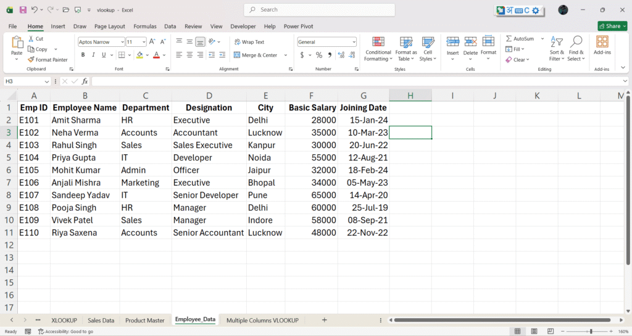Pick the yellow Fill Color swatch
This screenshot has width=632, height=336.
pos(139,55)
